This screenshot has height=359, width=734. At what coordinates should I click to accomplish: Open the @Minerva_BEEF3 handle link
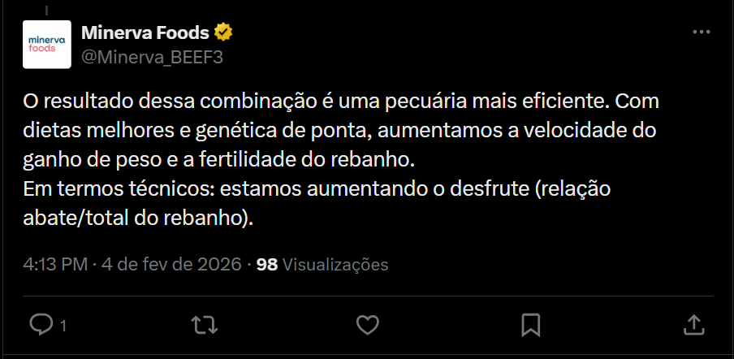(152, 57)
